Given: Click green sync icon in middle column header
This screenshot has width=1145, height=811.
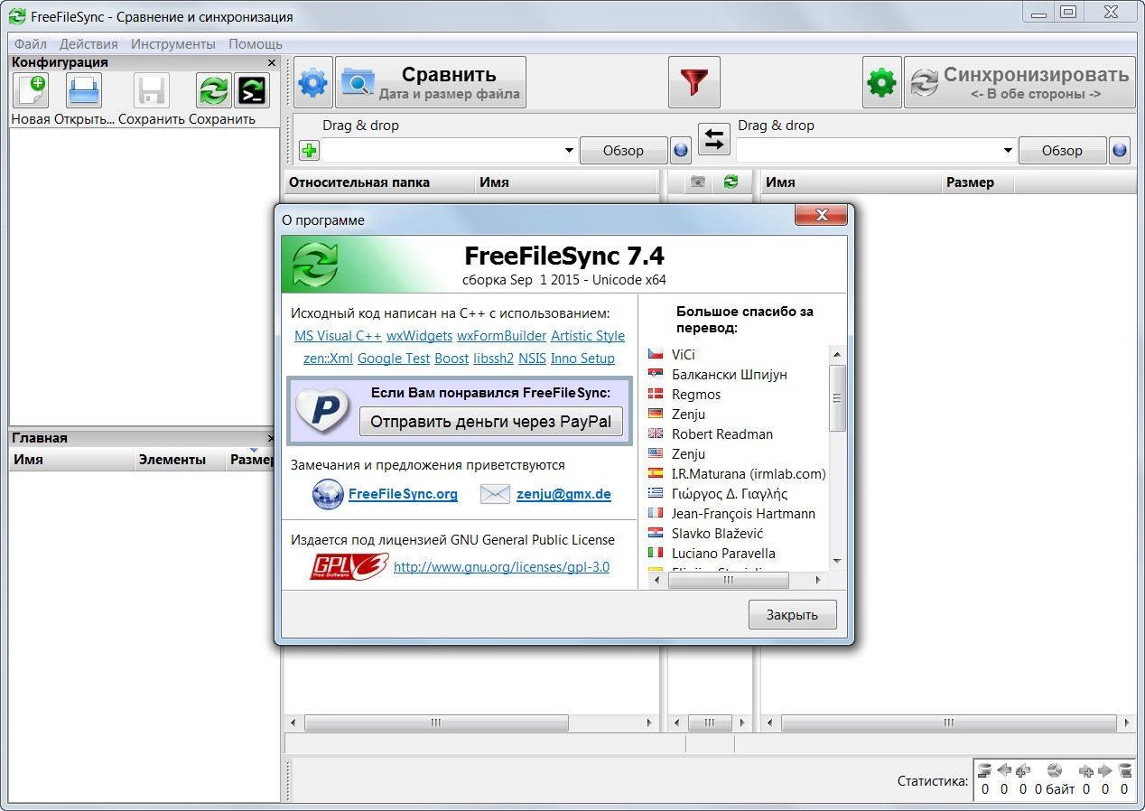Looking at the screenshot, I should point(731,182).
